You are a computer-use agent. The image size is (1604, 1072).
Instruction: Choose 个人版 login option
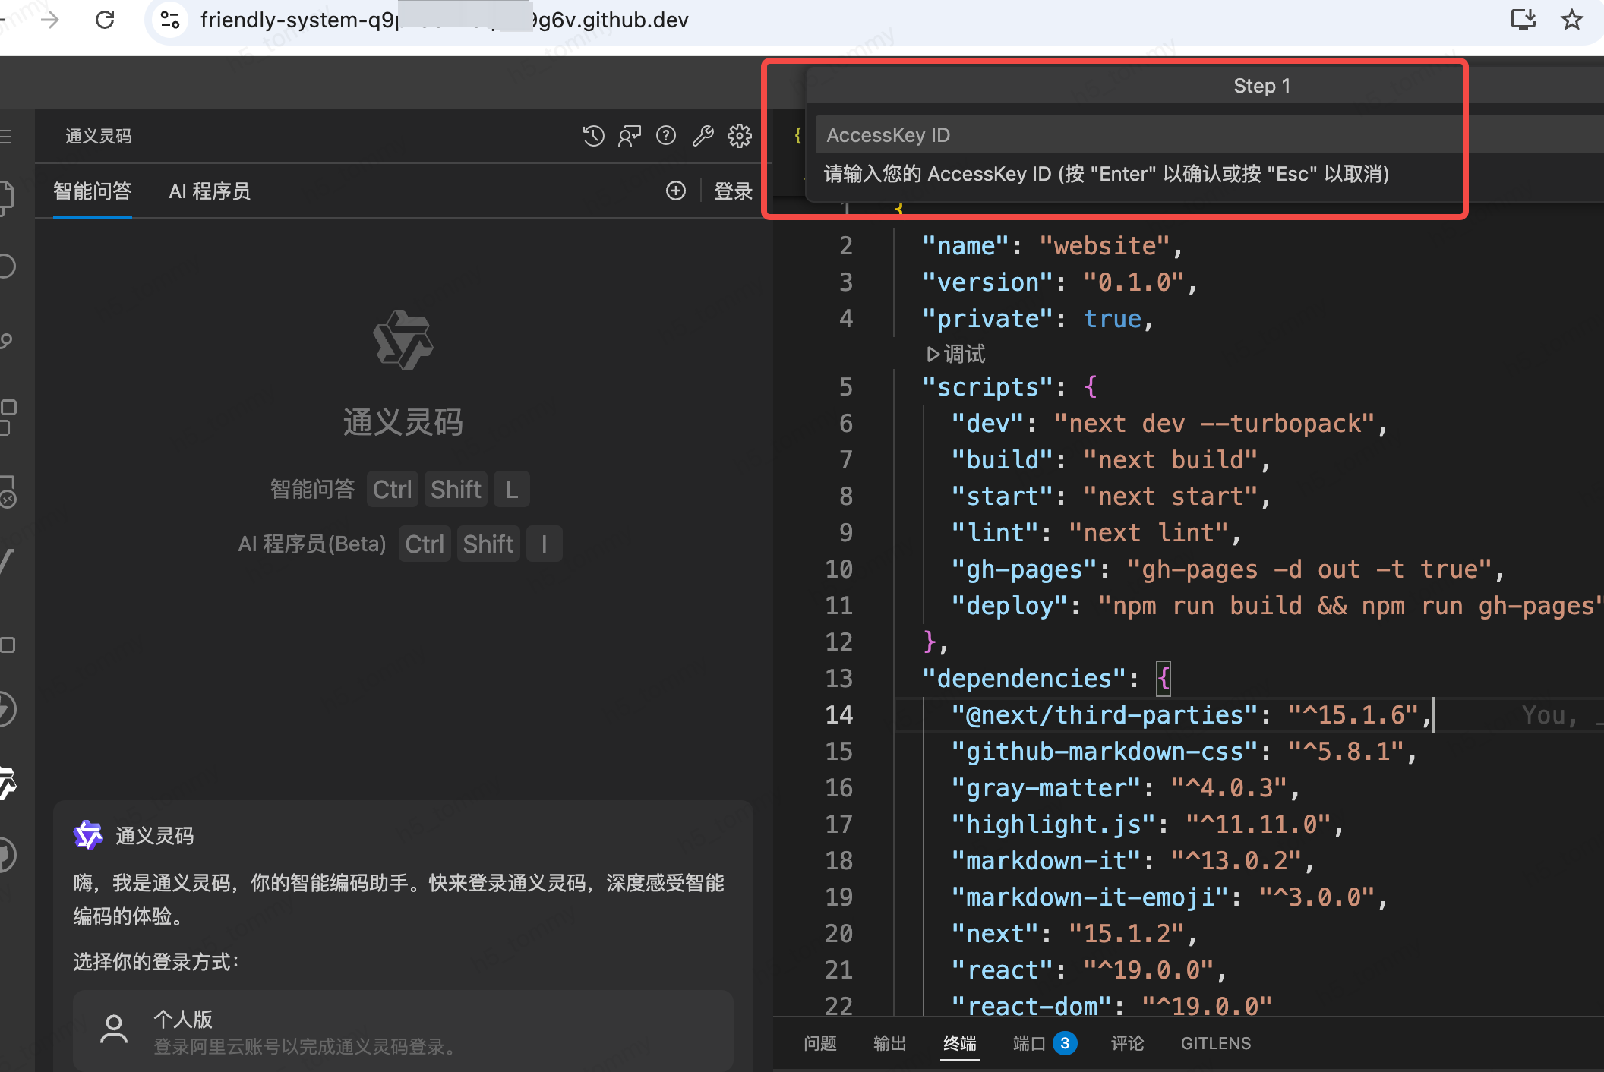coord(403,1031)
